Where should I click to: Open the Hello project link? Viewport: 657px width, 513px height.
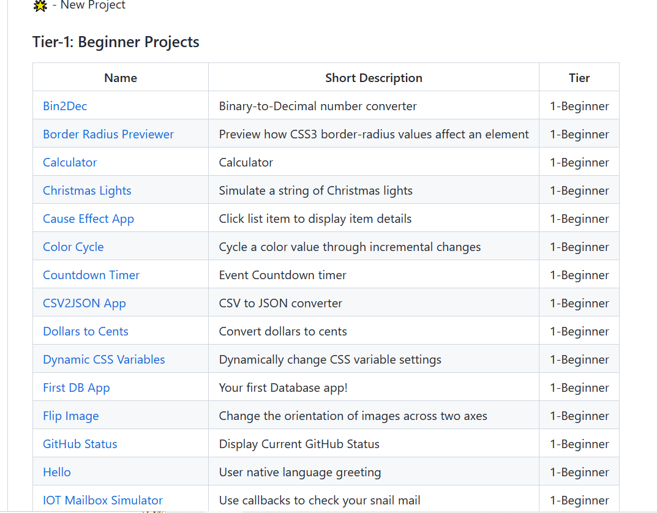pyautogui.click(x=57, y=472)
